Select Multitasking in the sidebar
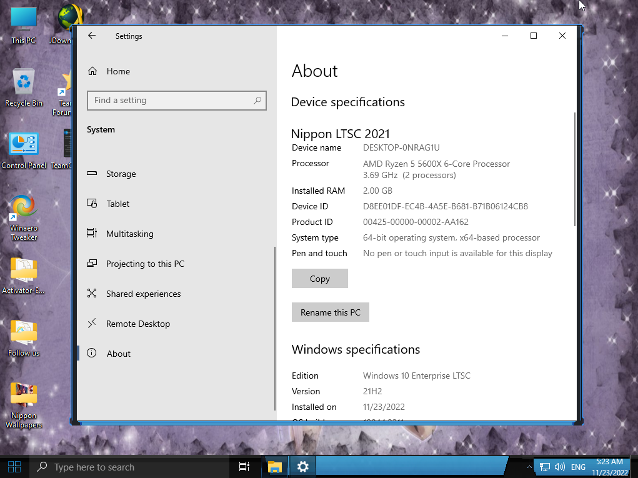The image size is (638, 478). point(129,234)
